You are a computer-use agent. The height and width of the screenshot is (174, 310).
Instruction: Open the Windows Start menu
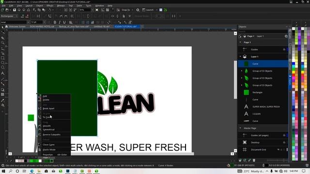3,171
